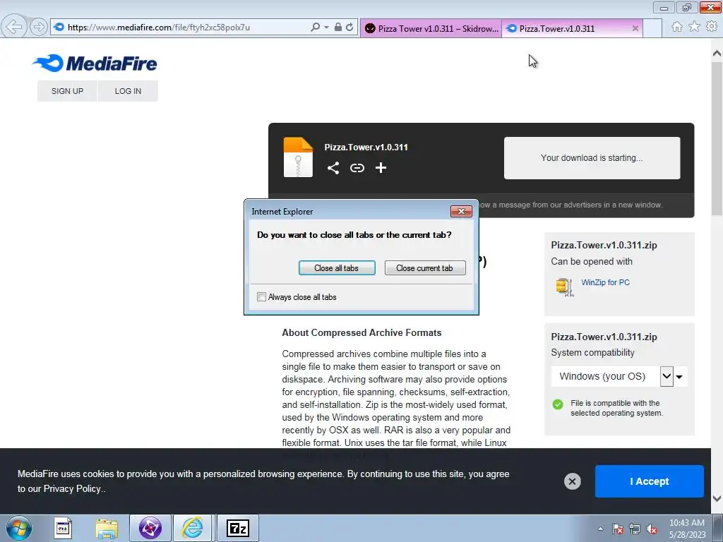Click the share icon under file name

333,168
